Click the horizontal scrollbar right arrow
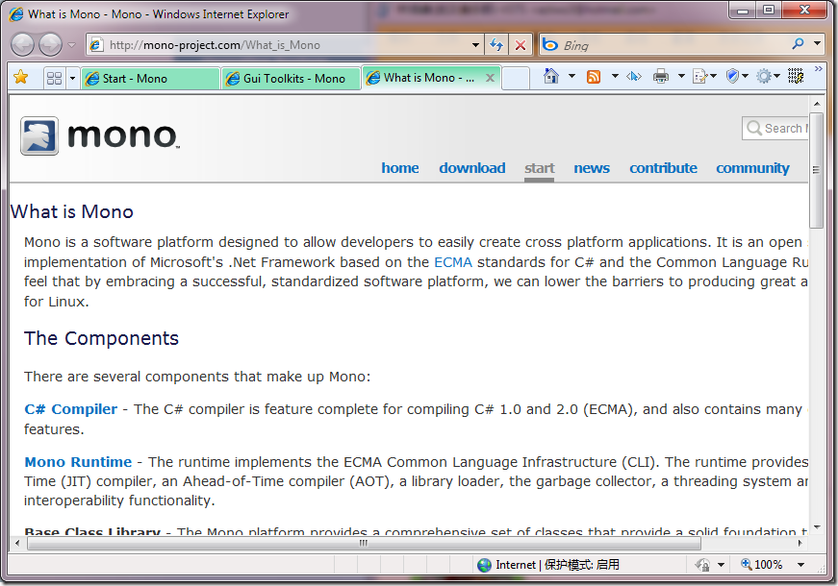The height and width of the screenshot is (586, 838). click(800, 544)
